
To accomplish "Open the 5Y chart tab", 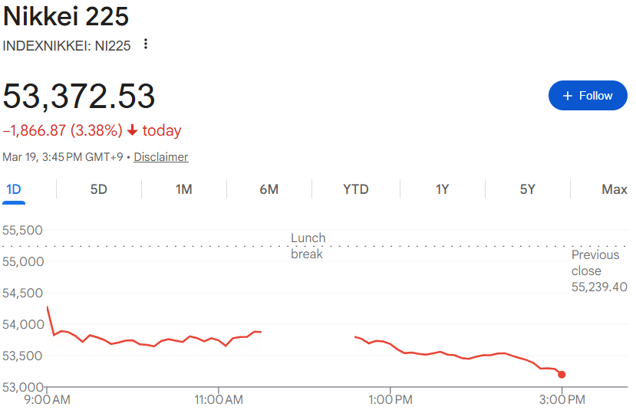I will (x=527, y=189).
